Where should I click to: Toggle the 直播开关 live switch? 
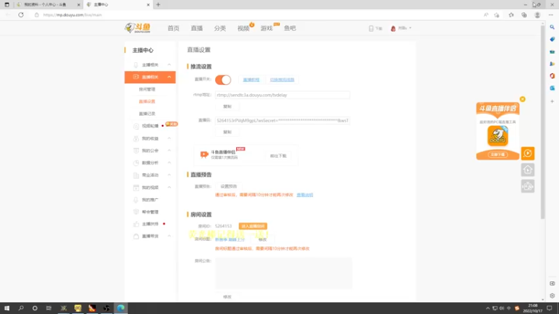[223, 80]
